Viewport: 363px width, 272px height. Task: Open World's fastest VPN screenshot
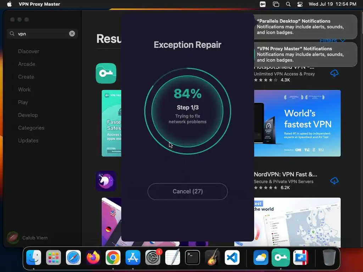click(297, 123)
